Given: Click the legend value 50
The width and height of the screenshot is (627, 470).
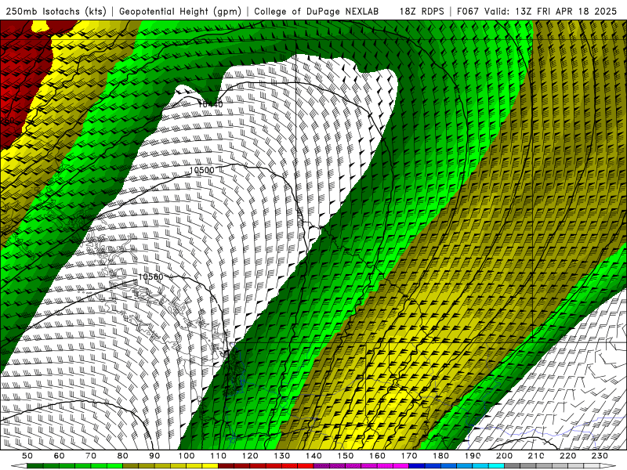Looking at the screenshot, I should click(27, 456).
